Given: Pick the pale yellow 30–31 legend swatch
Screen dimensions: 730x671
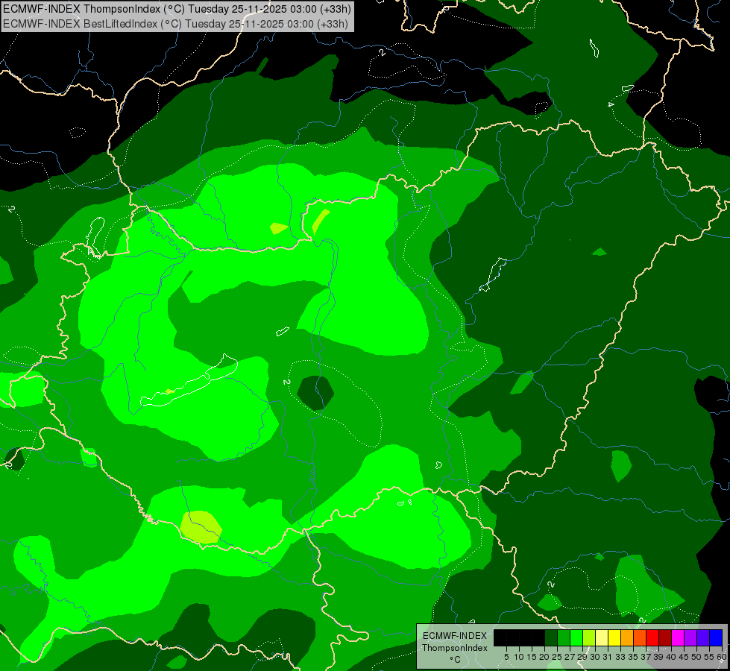Looking at the screenshot, I should coord(602,637).
